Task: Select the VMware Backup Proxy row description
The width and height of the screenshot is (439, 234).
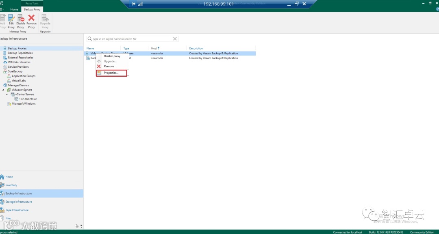Action: [x=213, y=54]
